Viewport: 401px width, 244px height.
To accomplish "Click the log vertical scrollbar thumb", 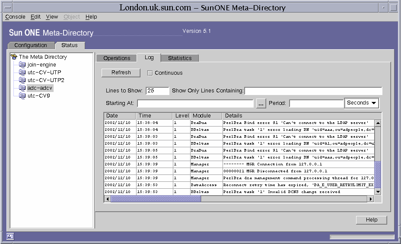I will [378, 174].
